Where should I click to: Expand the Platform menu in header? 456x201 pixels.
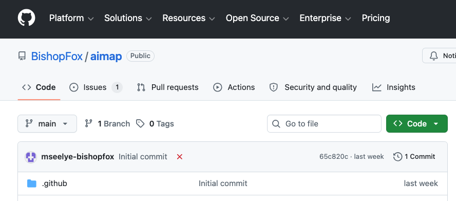[71, 18]
